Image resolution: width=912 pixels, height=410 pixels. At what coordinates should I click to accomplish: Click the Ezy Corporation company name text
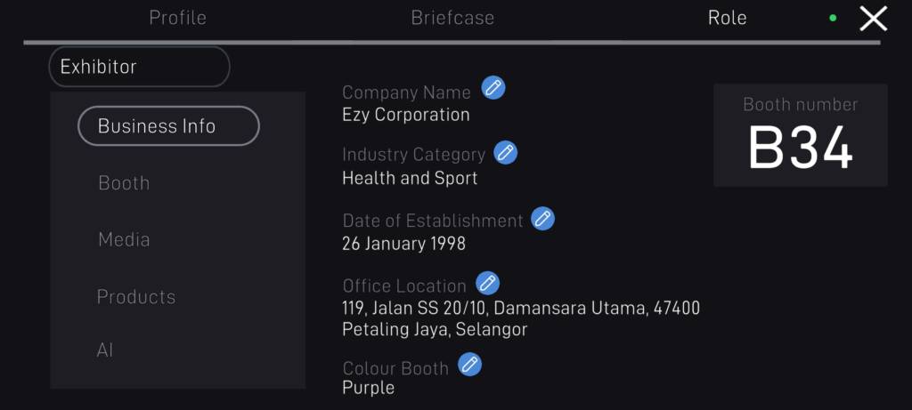pyautogui.click(x=406, y=115)
